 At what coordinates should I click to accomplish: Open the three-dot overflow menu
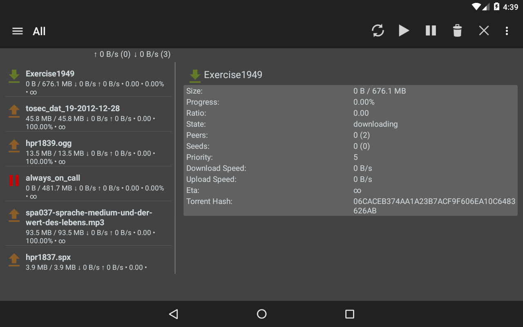click(x=507, y=31)
